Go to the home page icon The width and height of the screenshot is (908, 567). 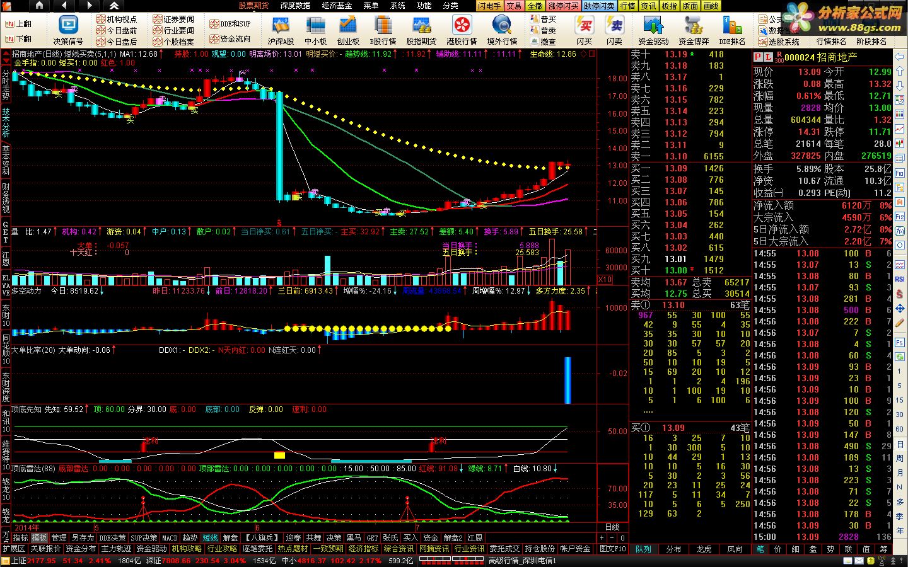[x=39, y=6]
